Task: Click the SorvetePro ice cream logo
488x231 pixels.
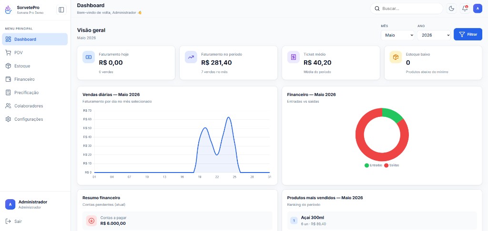Action: (x=8, y=10)
